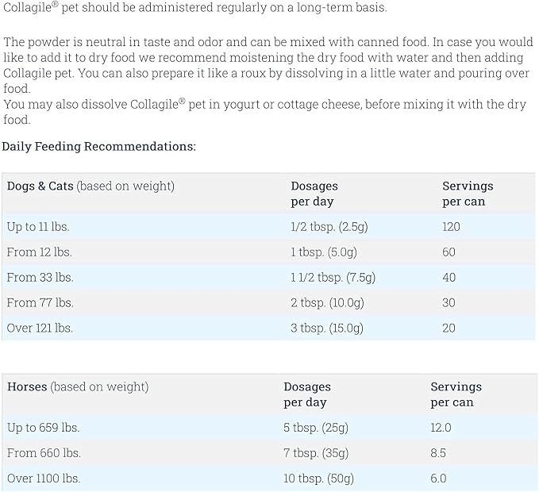Click the '3 tbsp. (15.0g)' dosage cell
This screenshot has width=539, height=492.
[x=327, y=329]
